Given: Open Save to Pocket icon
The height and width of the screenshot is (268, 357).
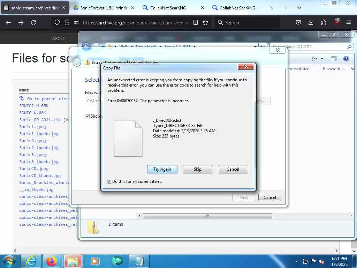Looking at the screenshot, I should 298,22.
